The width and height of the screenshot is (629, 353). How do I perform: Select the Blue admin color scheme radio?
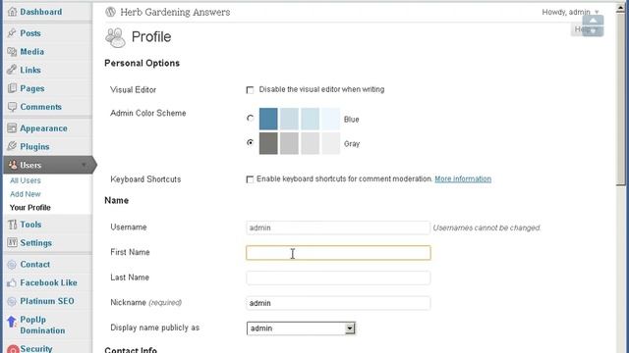pos(251,118)
